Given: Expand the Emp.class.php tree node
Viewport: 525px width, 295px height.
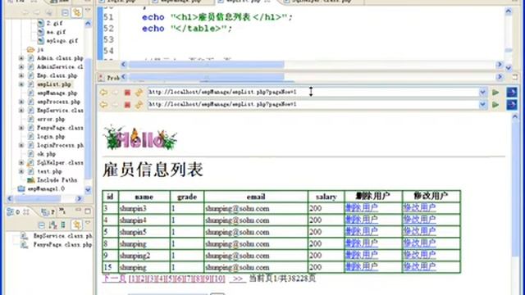Looking at the screenshot, I should pyautogui.click(x=21, y=75).
